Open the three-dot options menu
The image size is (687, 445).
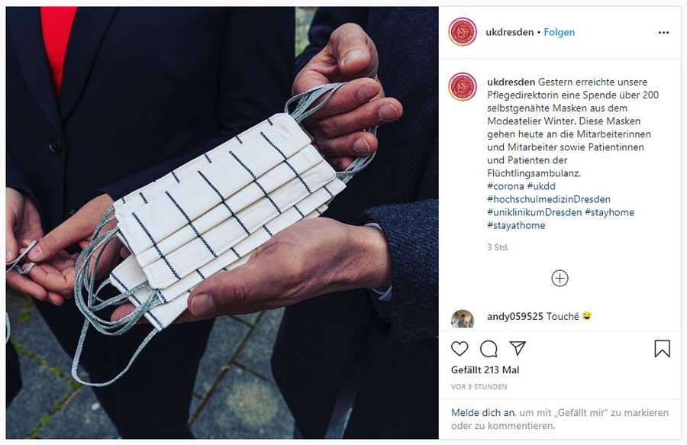coord(664,32)
